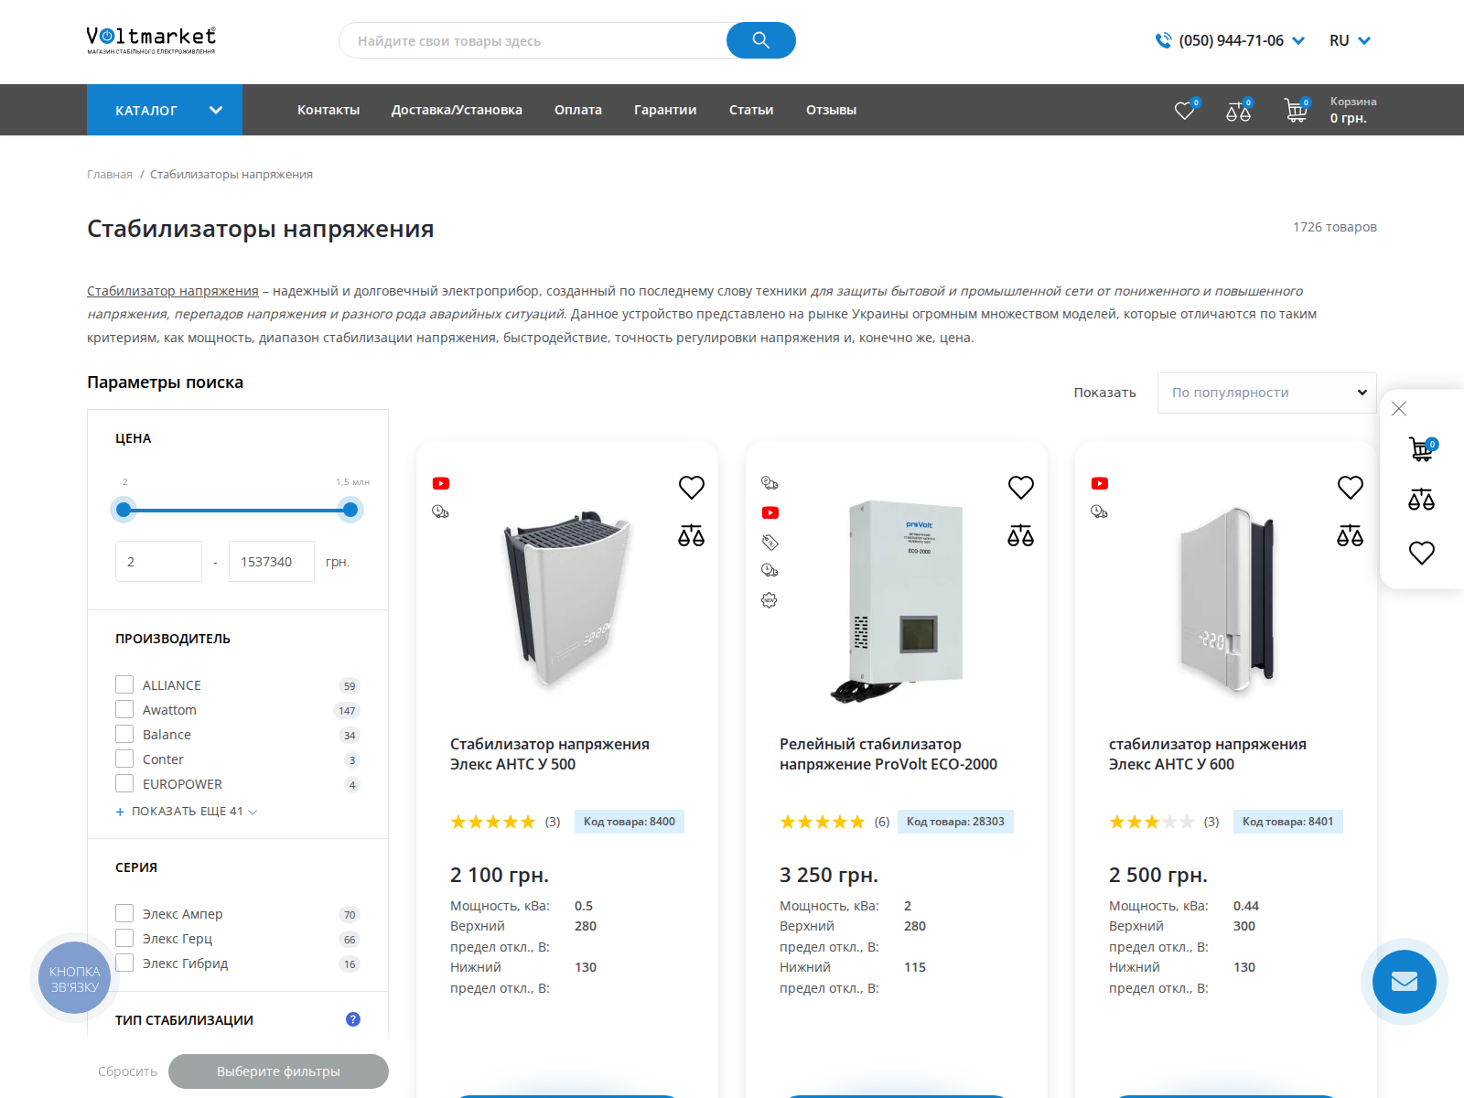The height and width of the screenshot is (1098, 1464).
Task: Check the Awattom manufacturer filter
Action: (124, 709)
